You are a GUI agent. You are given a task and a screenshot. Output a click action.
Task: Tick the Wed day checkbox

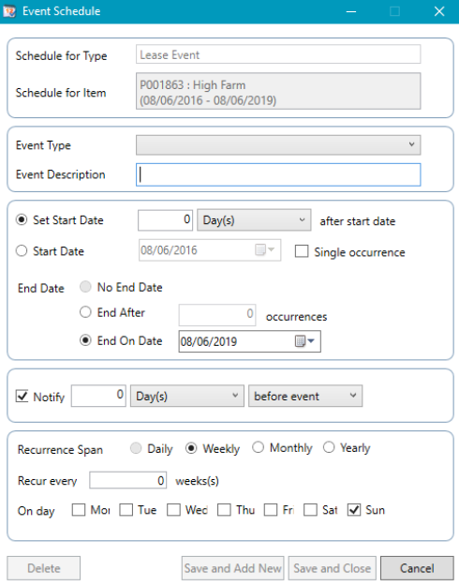click(x=173, y=510)
